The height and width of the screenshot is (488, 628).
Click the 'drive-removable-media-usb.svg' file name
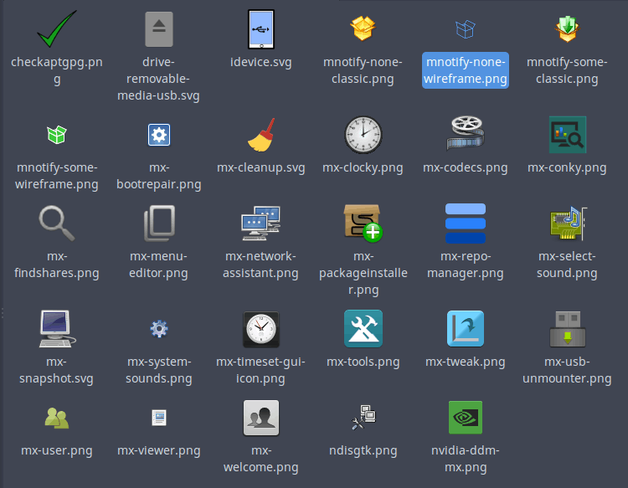[x=158, y=79]
